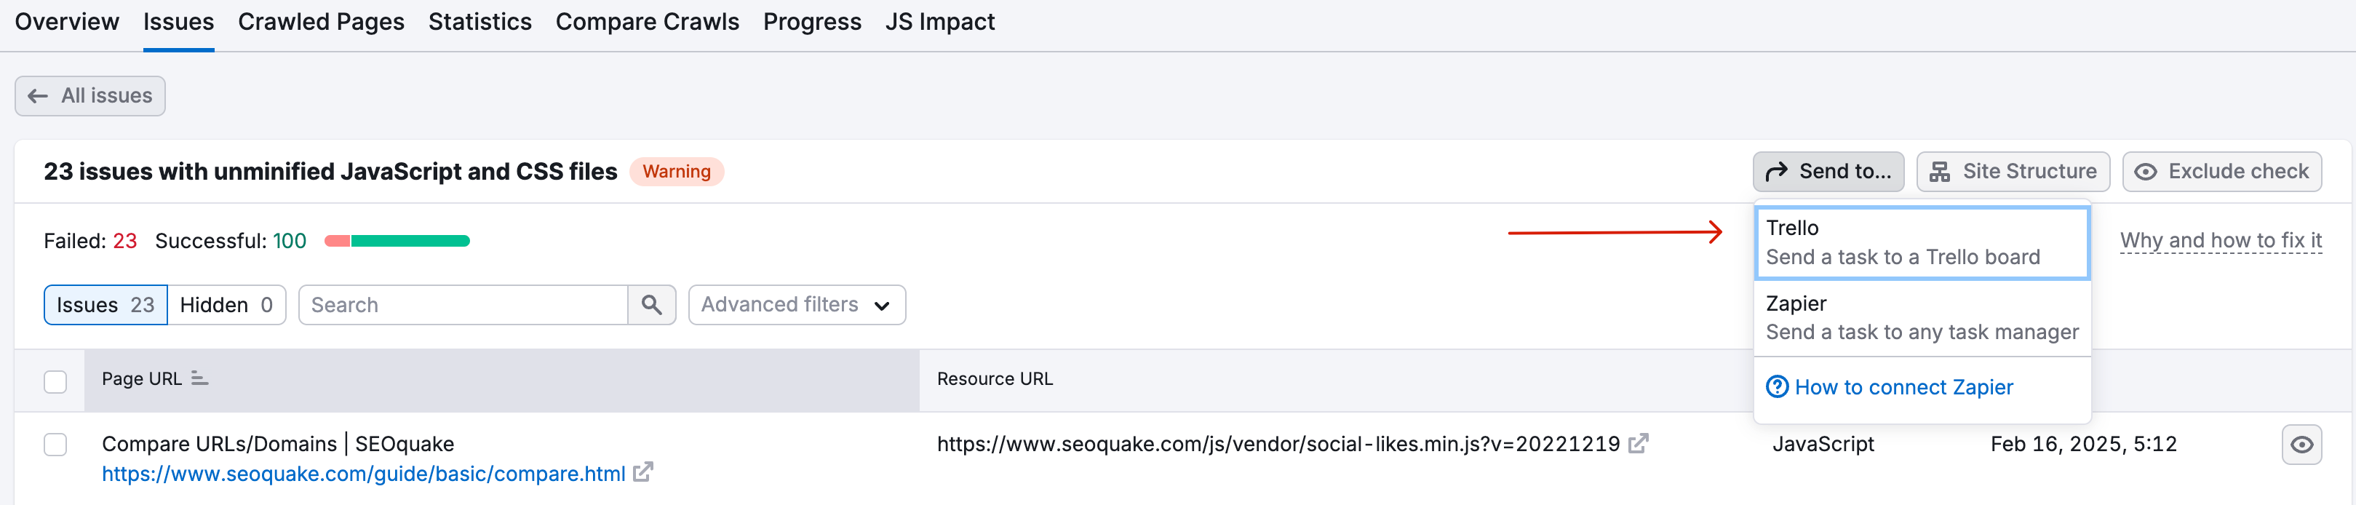Open search with the magnifier icon

[651, 305]
